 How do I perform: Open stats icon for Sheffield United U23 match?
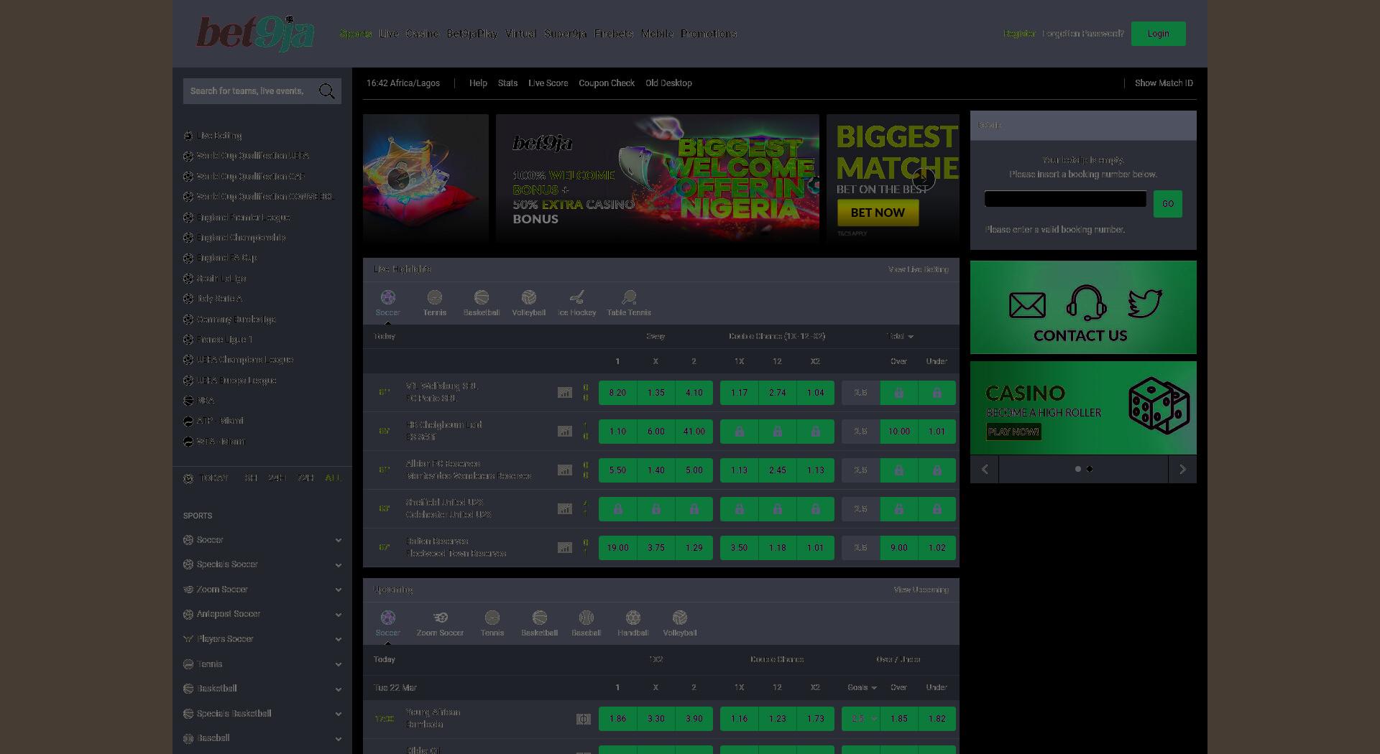[565, 509]
